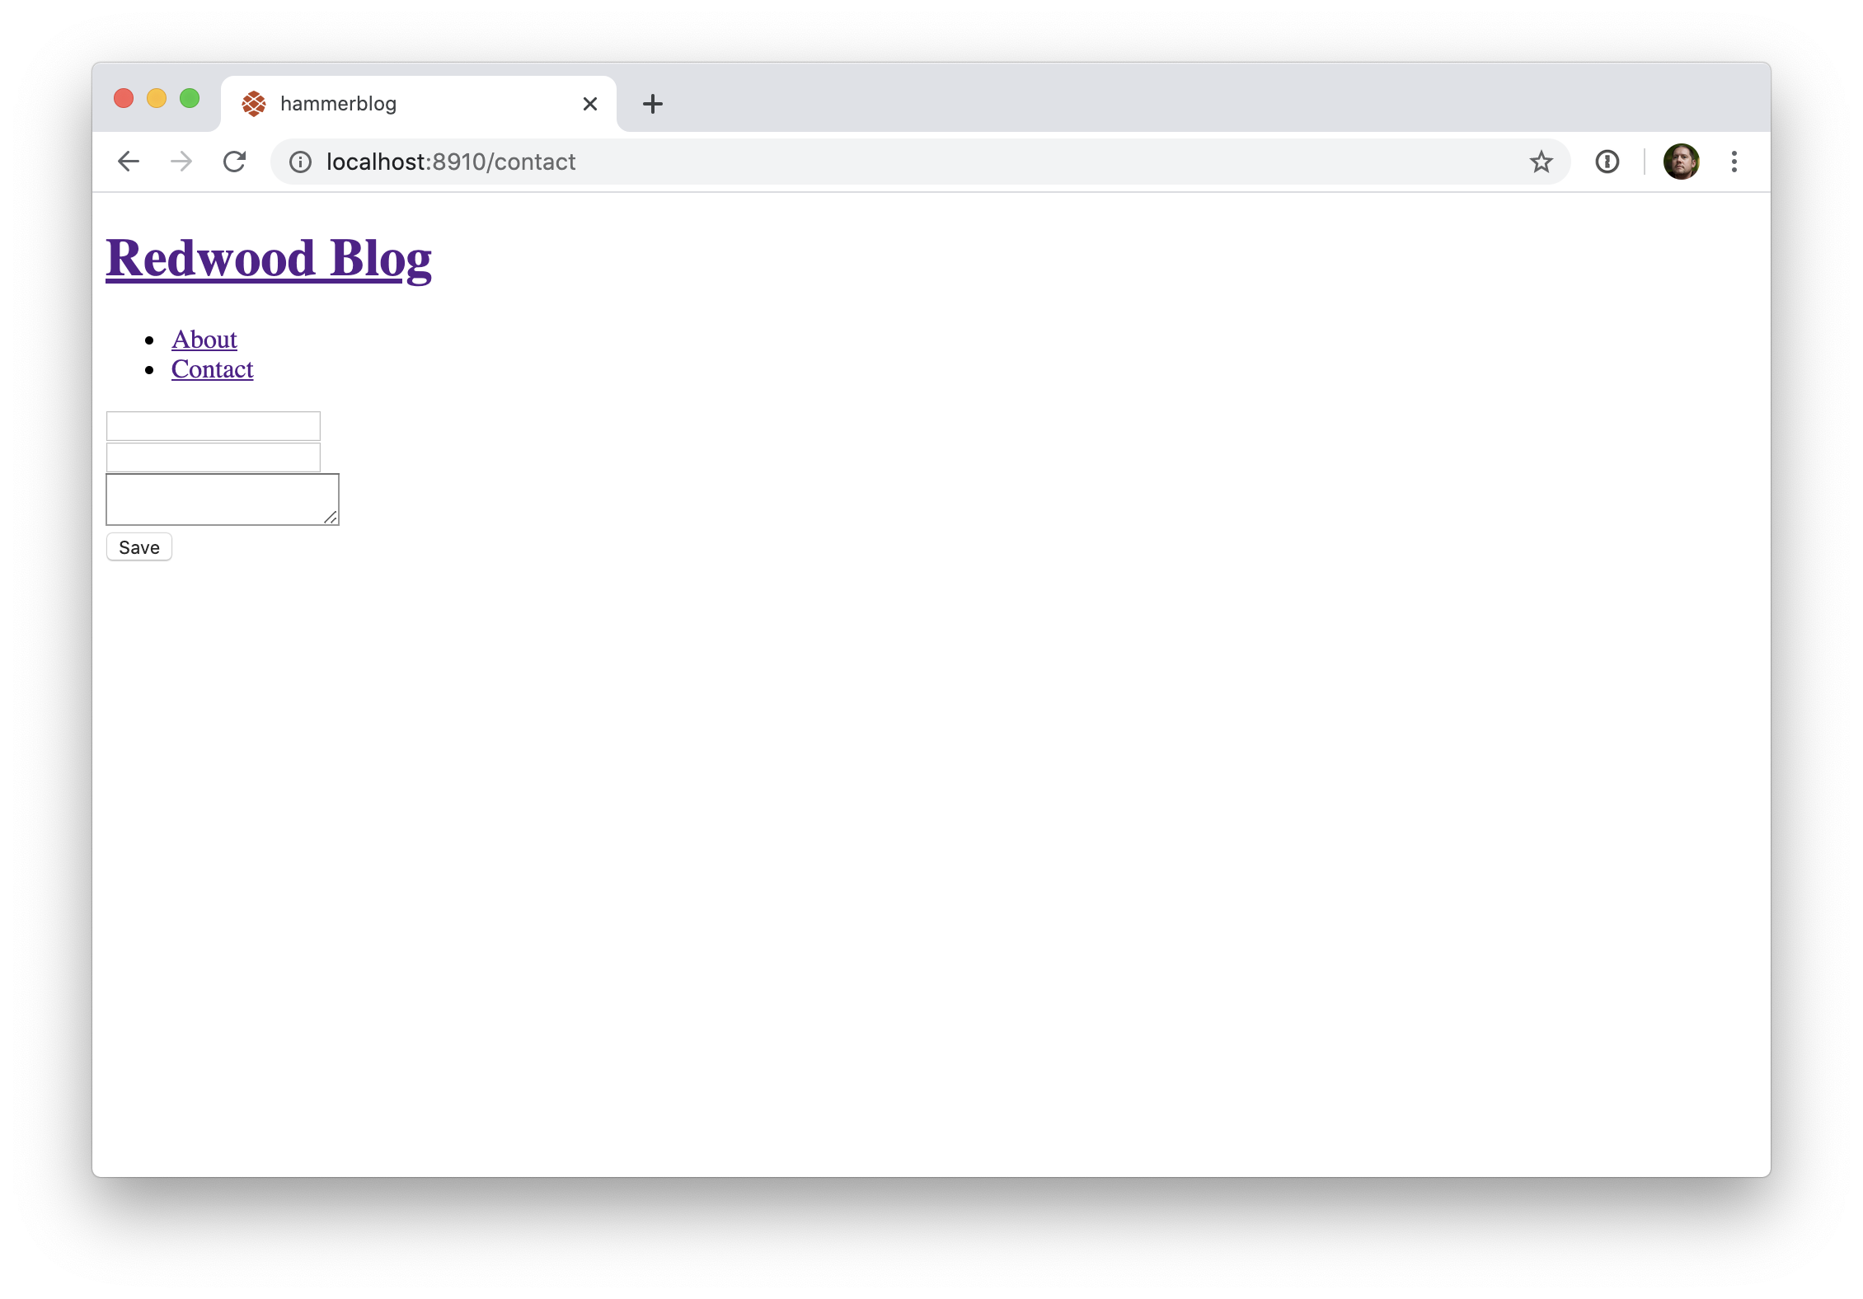1863x1299 pixels.
Task: Open a new tab with plus button
Action: click(x=653, y=104)
